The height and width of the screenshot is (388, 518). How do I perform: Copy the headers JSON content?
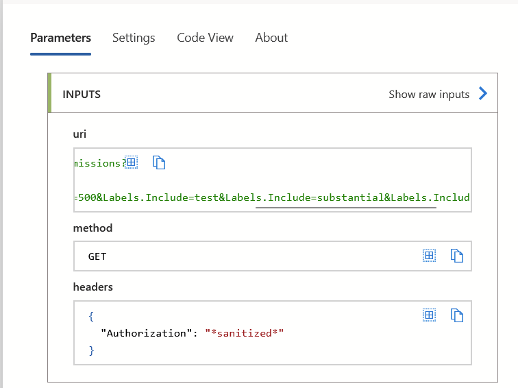click(457, 315)
